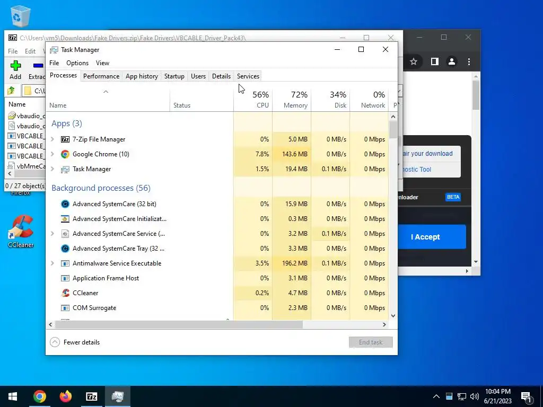The width and height of the screenshot is (543, 407).
Task: Click the Task Manager taskbar icon
Action: pyautogui.click(x=118, y=396)
